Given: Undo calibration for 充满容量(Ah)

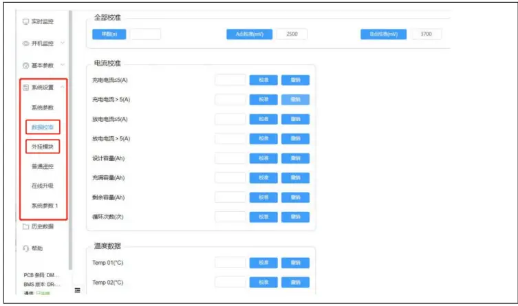Looking at the screenshot, I should coord(295,177).
